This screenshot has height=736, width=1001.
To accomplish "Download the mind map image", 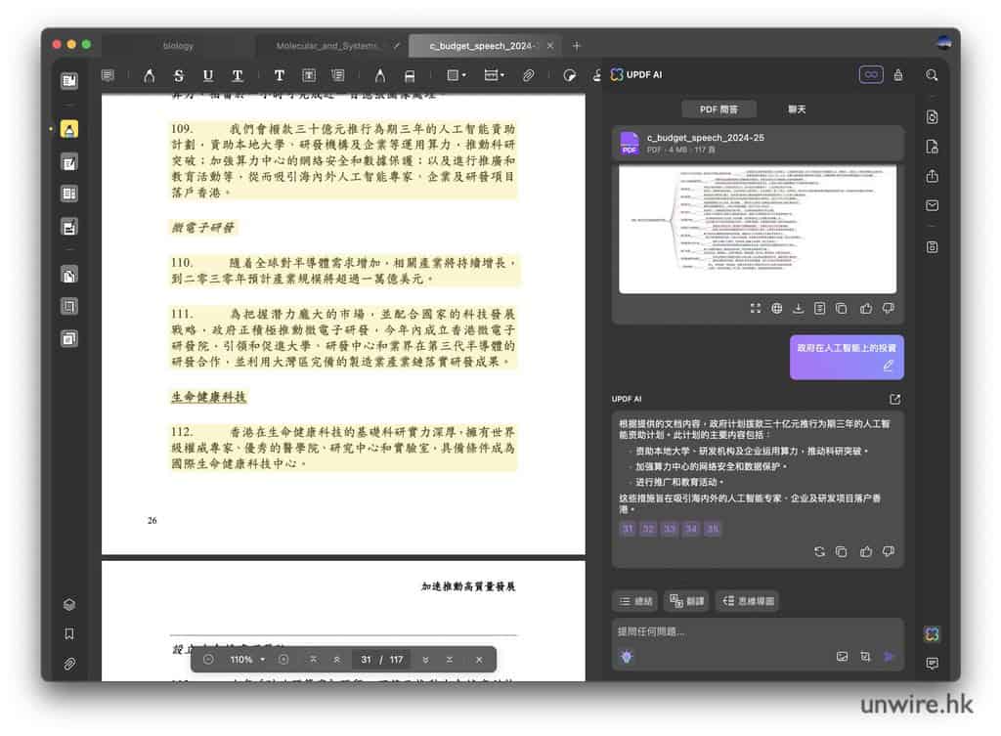I will [x=798, y=308].
